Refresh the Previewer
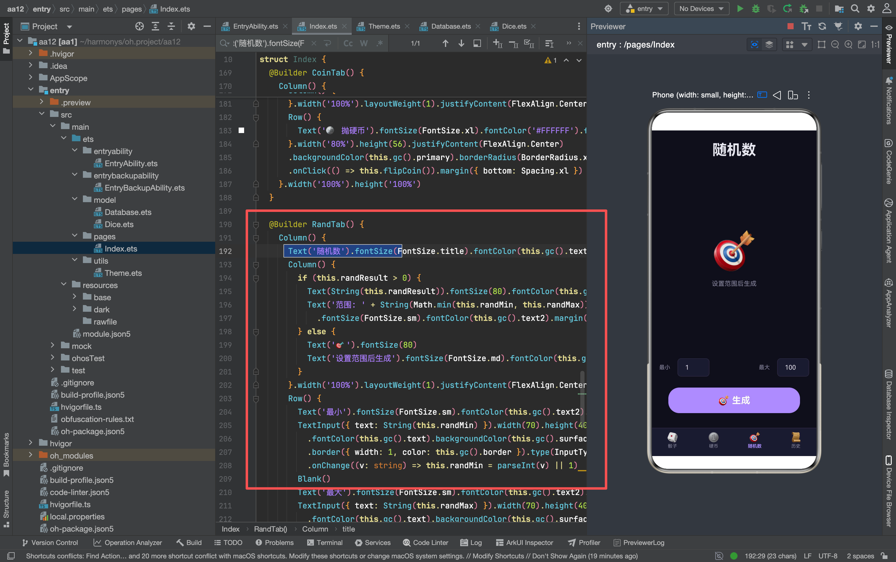896x562 pixels. [822, 26]
